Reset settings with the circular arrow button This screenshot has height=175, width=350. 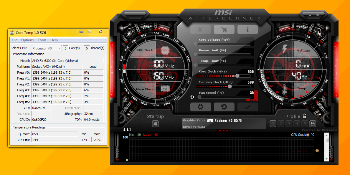pos(224,107)
